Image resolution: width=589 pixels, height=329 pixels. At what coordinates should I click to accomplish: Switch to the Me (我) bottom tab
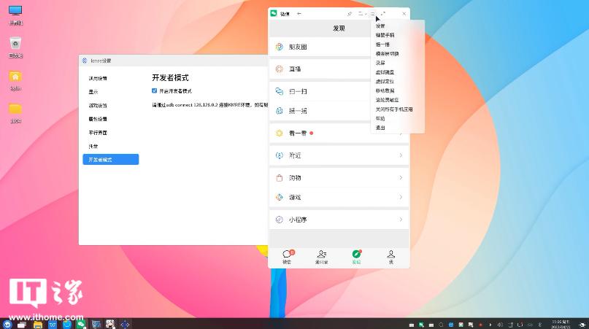(390, 257)
